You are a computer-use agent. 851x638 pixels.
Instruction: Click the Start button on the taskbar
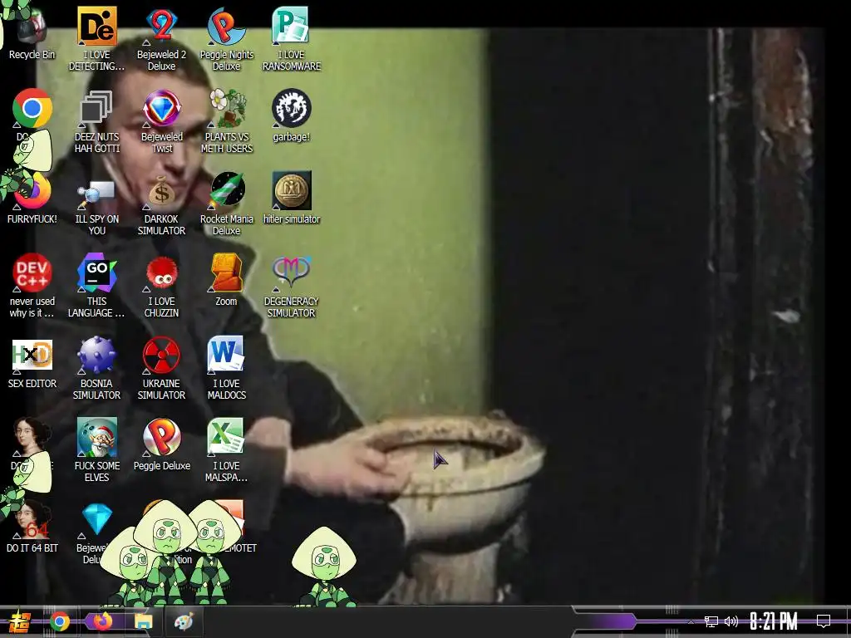(20, 621)
